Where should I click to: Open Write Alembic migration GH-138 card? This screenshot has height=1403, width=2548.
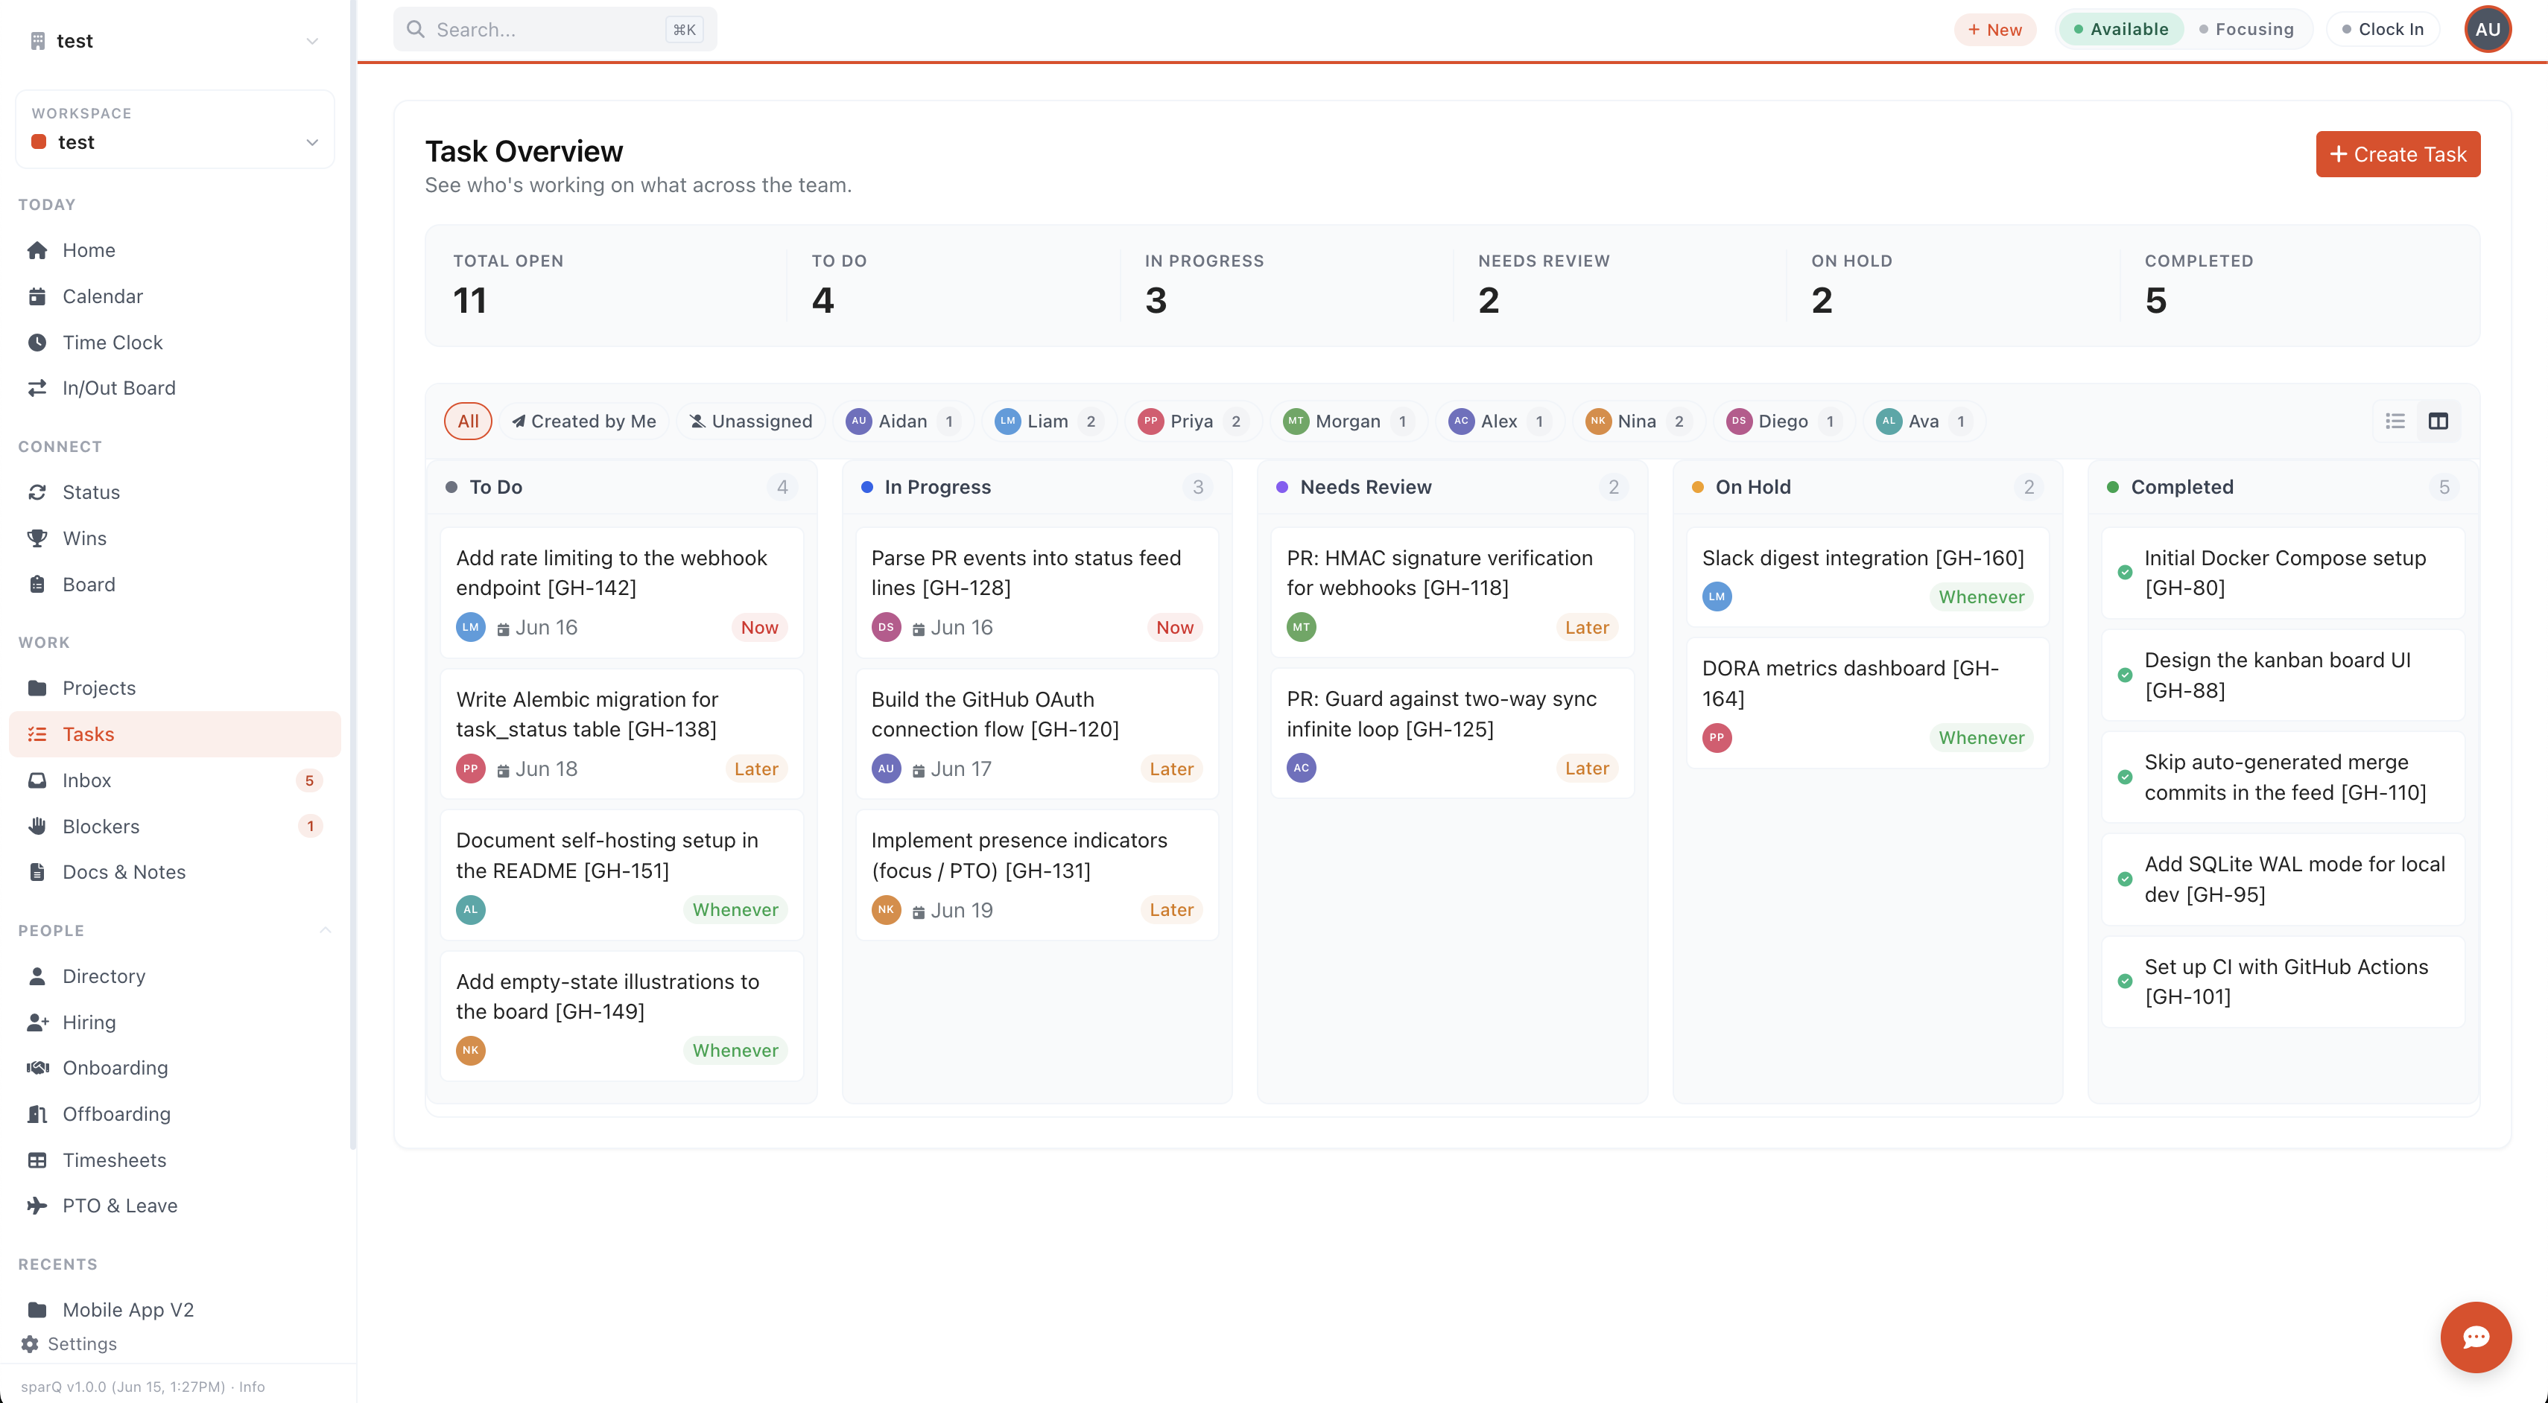coord(621,733)
